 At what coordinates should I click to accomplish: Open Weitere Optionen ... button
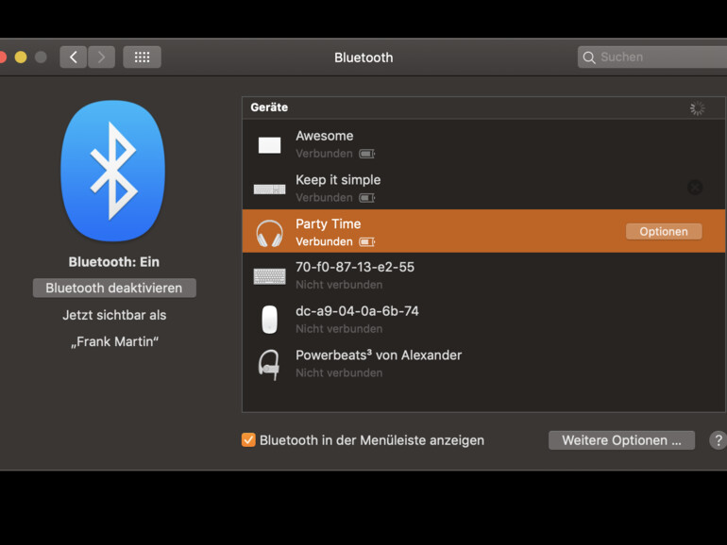tap(621, 440)
